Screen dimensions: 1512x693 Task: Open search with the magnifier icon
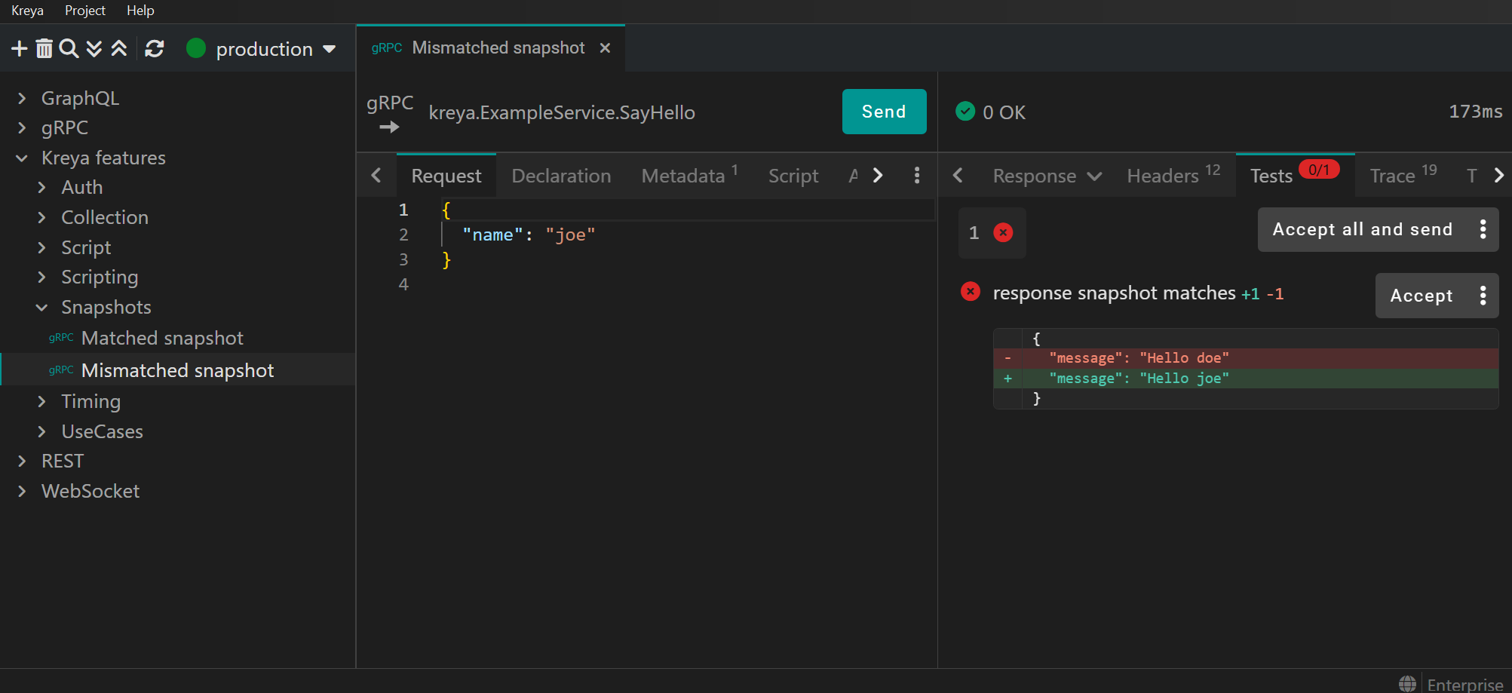69,49
